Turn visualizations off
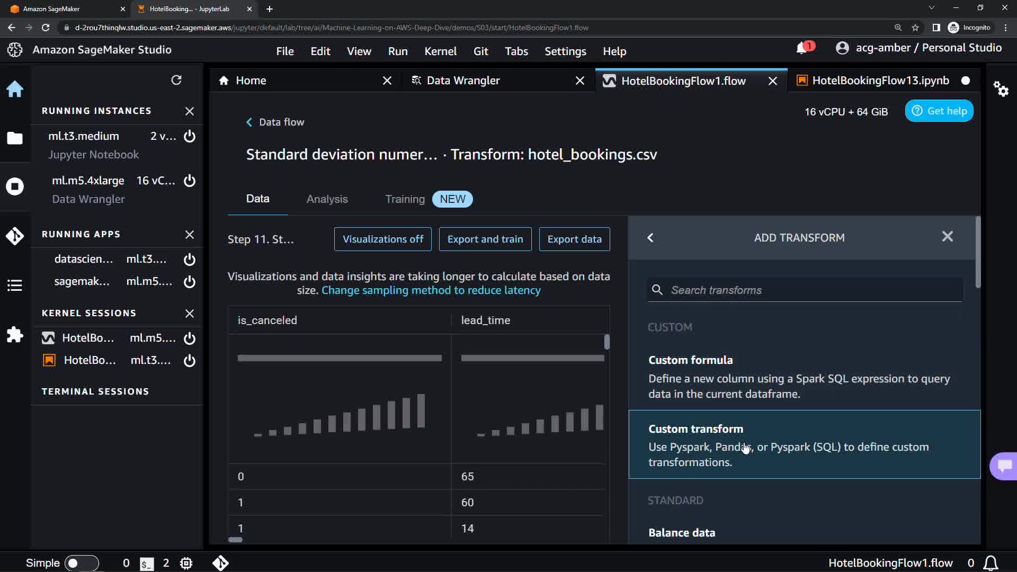The width and height of the screenshot is (1017, 572). (382, 239)
